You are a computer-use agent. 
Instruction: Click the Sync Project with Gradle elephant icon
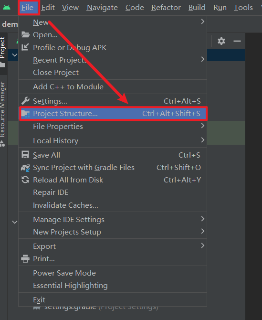25,168
